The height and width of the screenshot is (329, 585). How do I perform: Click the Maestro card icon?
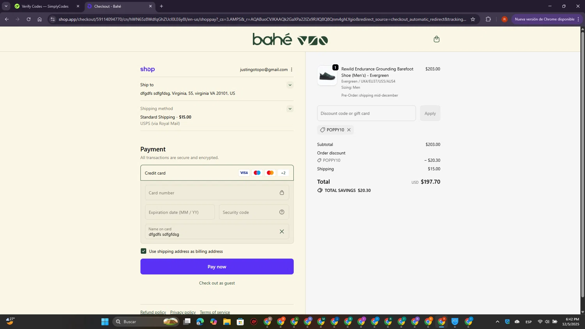(x=257, y=173)
